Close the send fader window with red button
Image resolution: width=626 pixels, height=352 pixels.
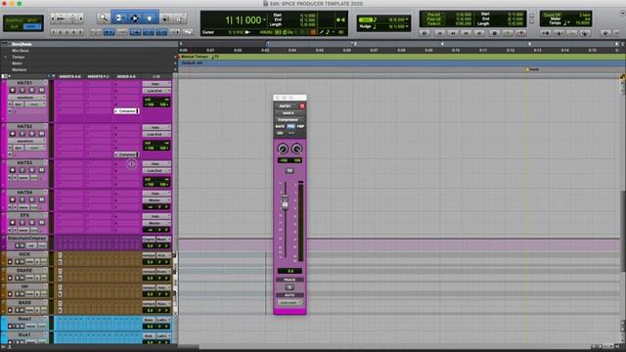coord(302,107)
